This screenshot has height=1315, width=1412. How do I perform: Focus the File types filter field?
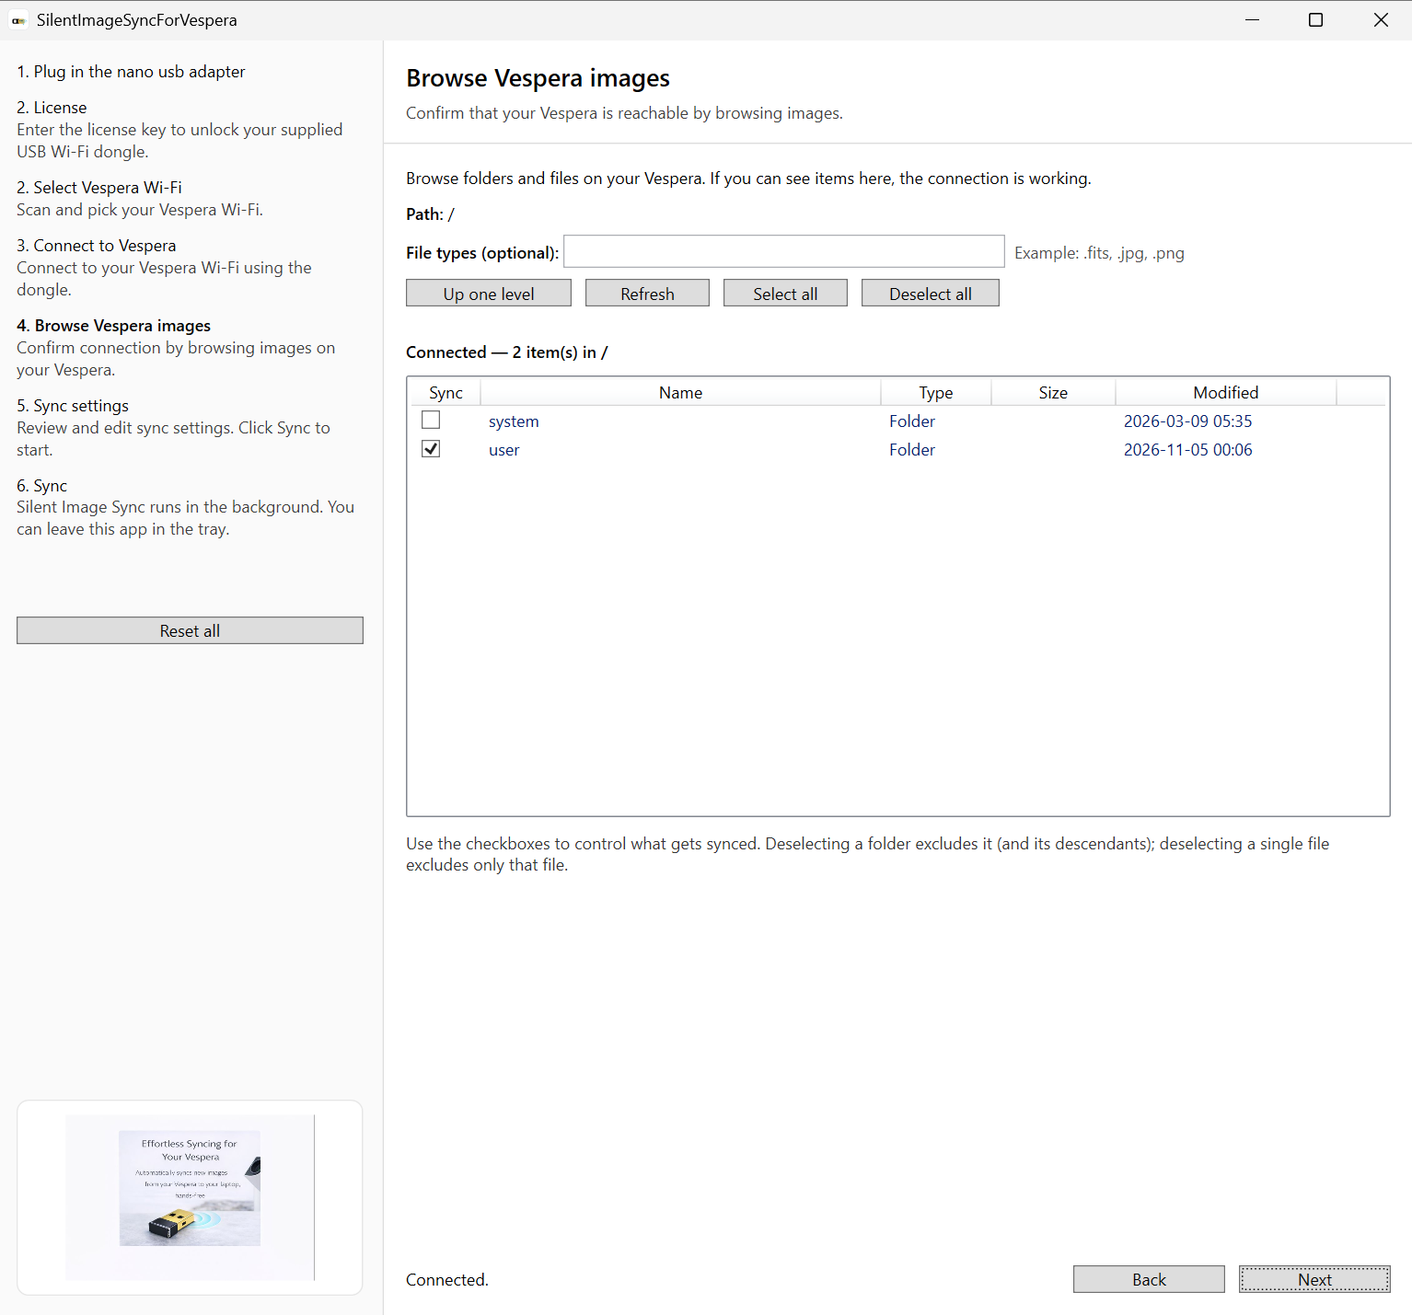coord(784,251)
